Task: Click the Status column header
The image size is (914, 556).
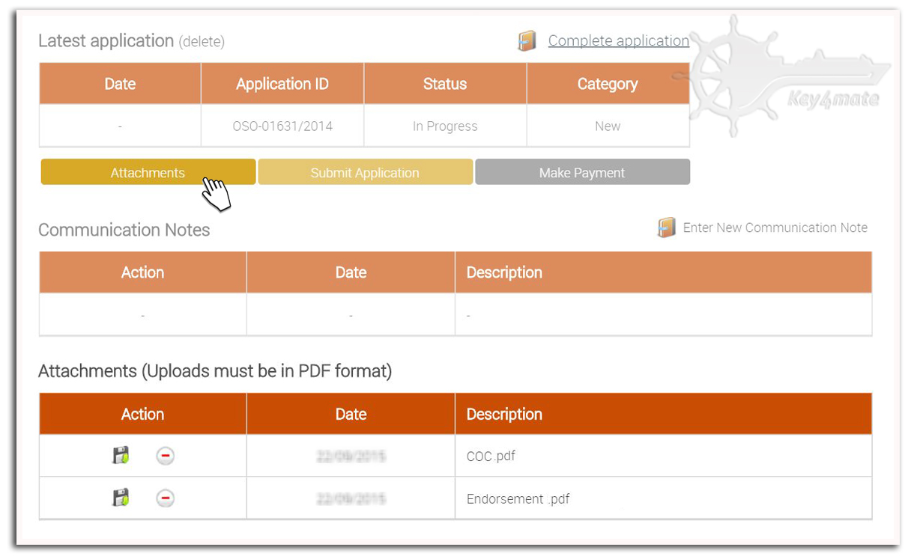Action: coord(445,84)
